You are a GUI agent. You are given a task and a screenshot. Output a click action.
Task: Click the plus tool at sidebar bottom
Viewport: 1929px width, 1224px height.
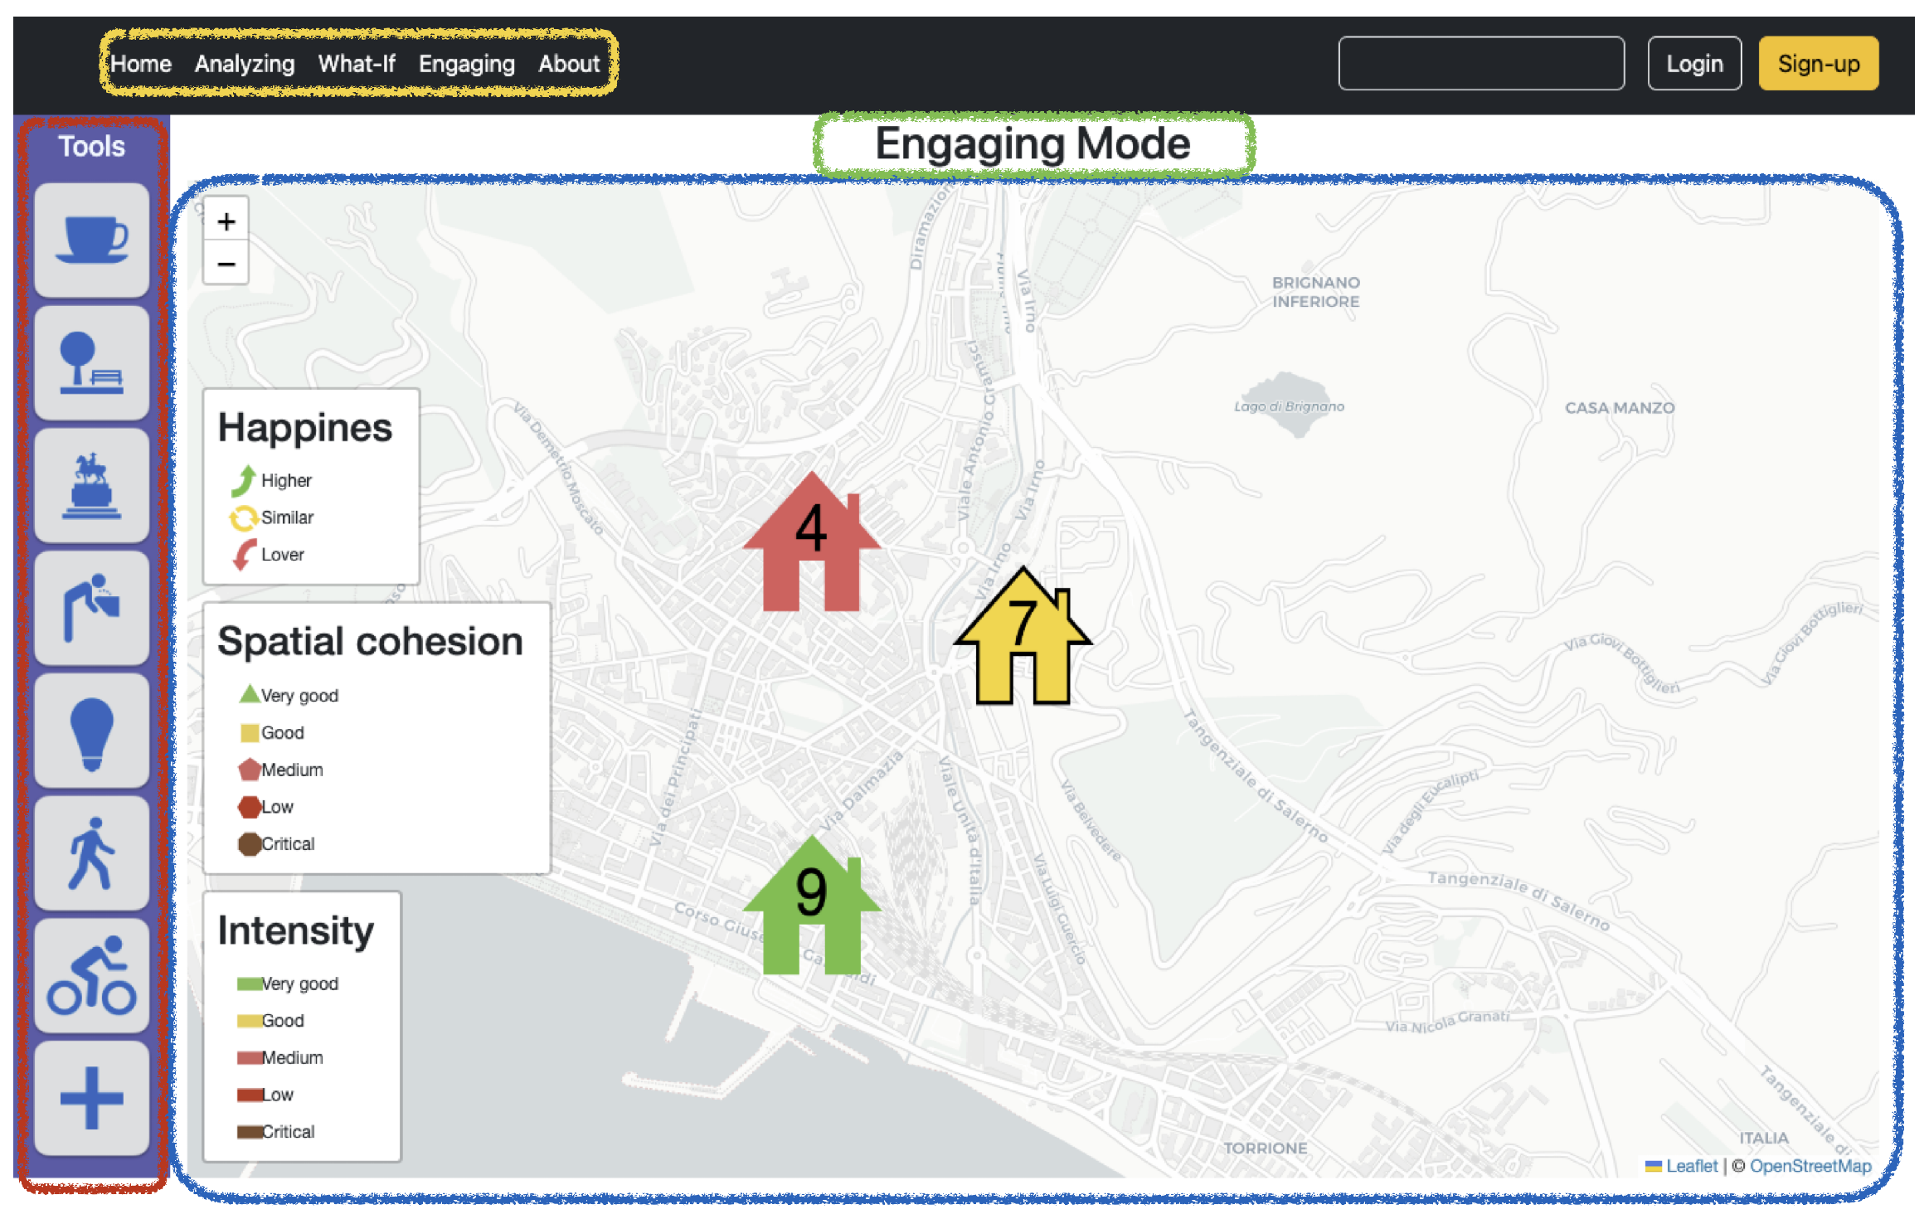(x=91, y=1098)
